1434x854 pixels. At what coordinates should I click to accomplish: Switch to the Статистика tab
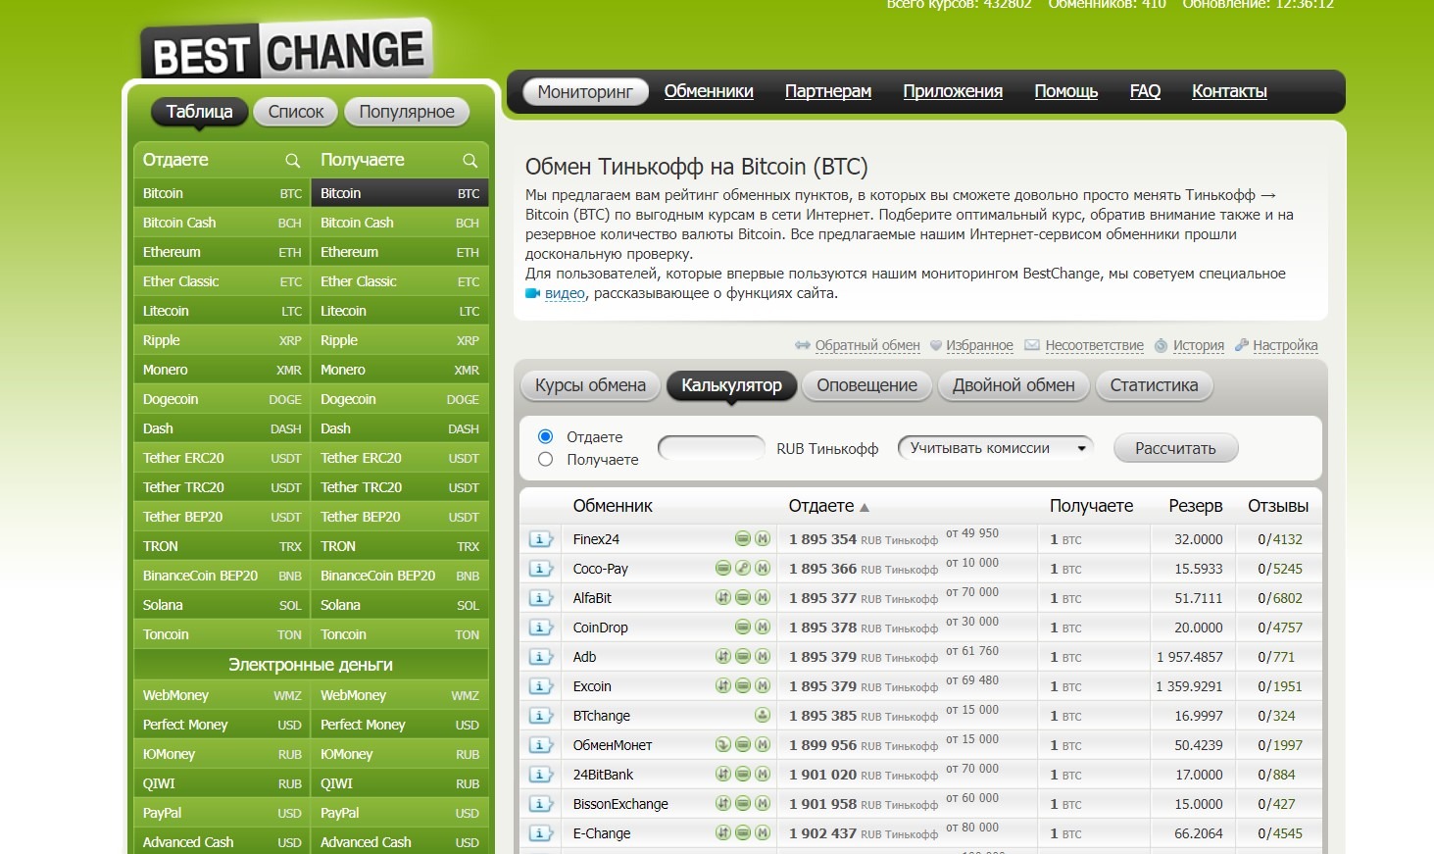coord(1154,385)
